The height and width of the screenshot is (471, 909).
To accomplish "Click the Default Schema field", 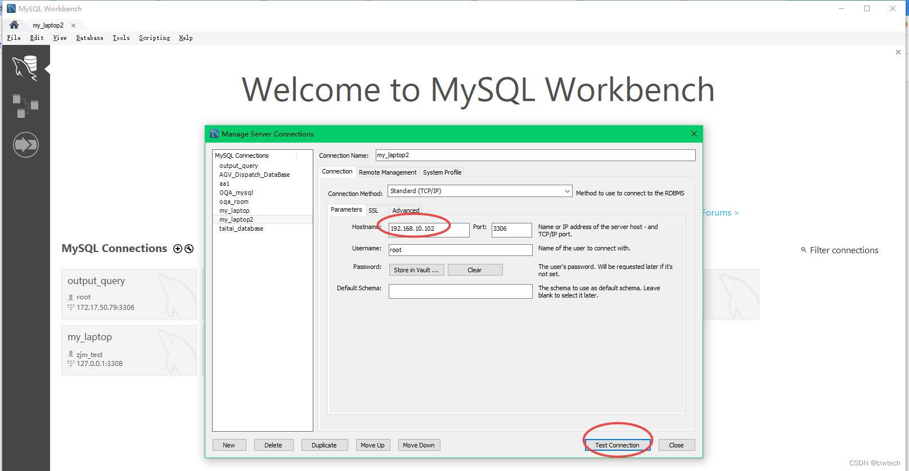I will point(460,291).
